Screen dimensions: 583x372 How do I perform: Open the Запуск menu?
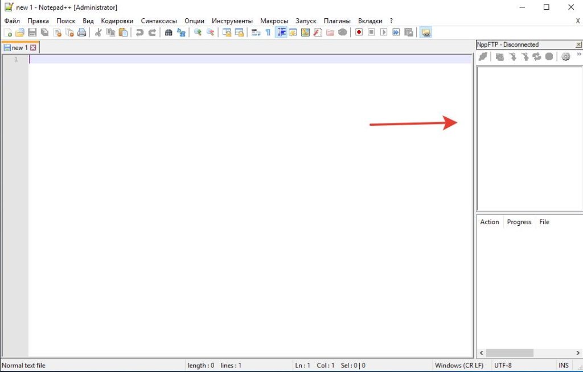(306, 21)
